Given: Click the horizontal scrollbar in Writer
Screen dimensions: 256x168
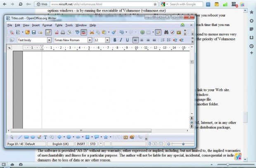Looking at the screenshot, I should (81, 131).
